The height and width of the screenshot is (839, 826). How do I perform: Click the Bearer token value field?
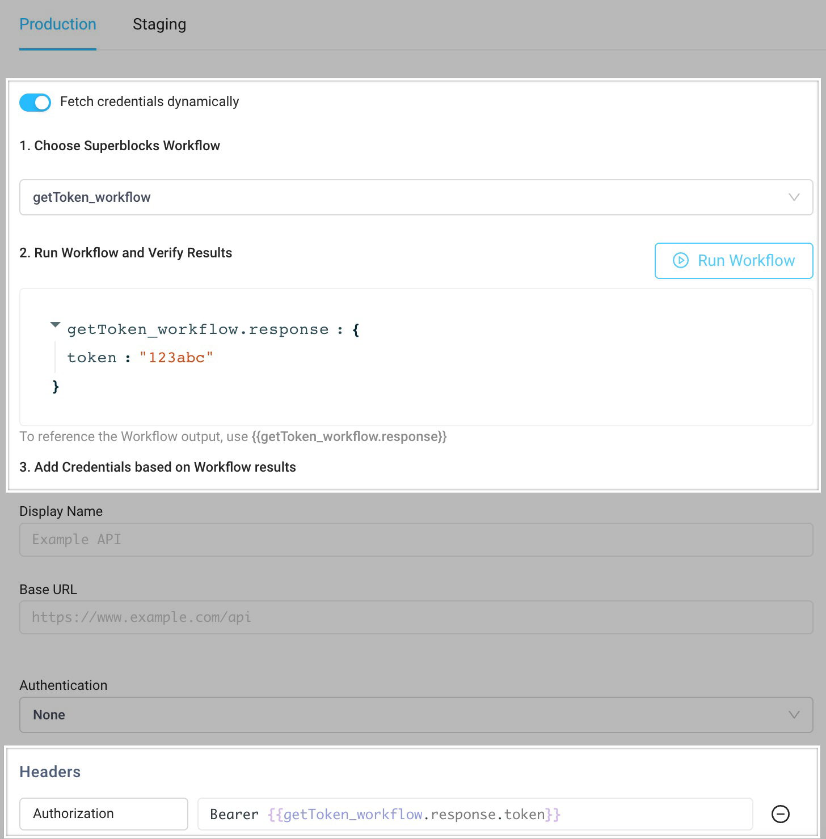click(475, 814)
